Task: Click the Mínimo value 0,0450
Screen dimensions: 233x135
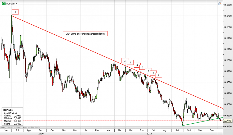Action: coord(17,121)
